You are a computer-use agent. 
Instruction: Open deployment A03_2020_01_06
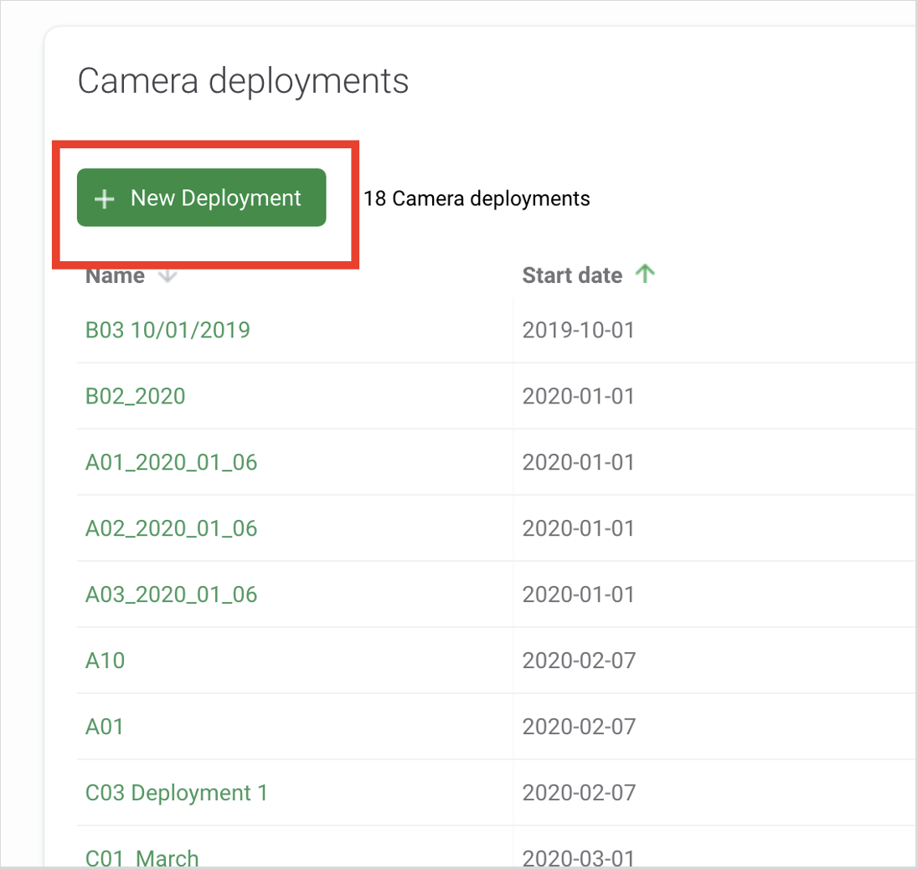171,594
